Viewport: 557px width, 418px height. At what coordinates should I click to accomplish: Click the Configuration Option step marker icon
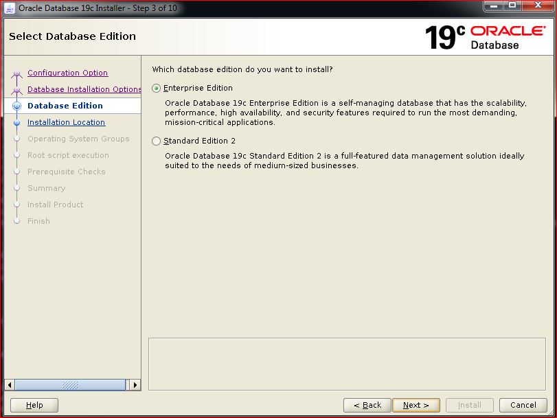17,73
